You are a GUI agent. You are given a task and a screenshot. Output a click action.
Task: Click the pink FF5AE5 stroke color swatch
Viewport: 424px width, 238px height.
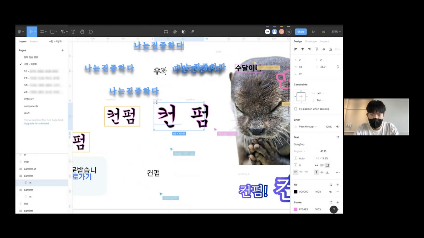tap(295, 209)
